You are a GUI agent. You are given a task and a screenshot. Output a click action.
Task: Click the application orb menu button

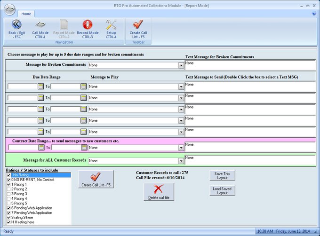(10, 9)
